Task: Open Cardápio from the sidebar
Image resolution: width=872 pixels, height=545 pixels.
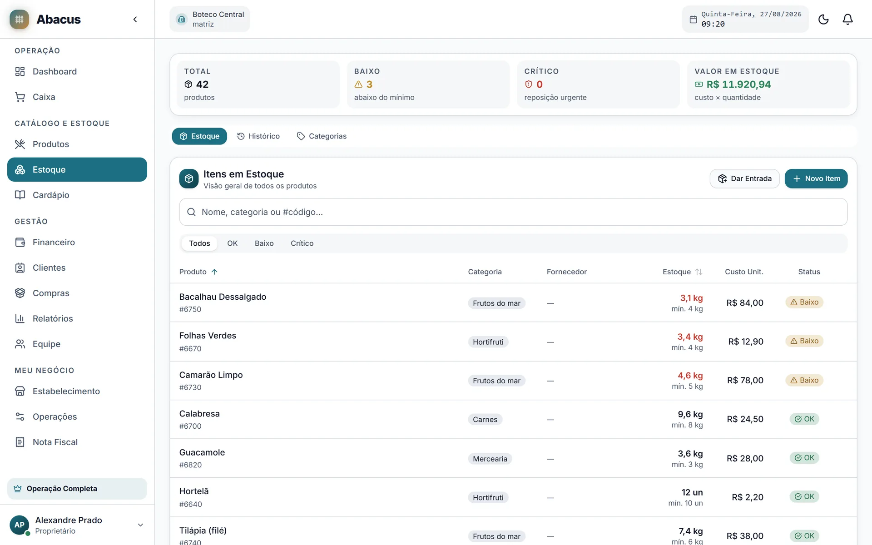Action: pos(77,195)
